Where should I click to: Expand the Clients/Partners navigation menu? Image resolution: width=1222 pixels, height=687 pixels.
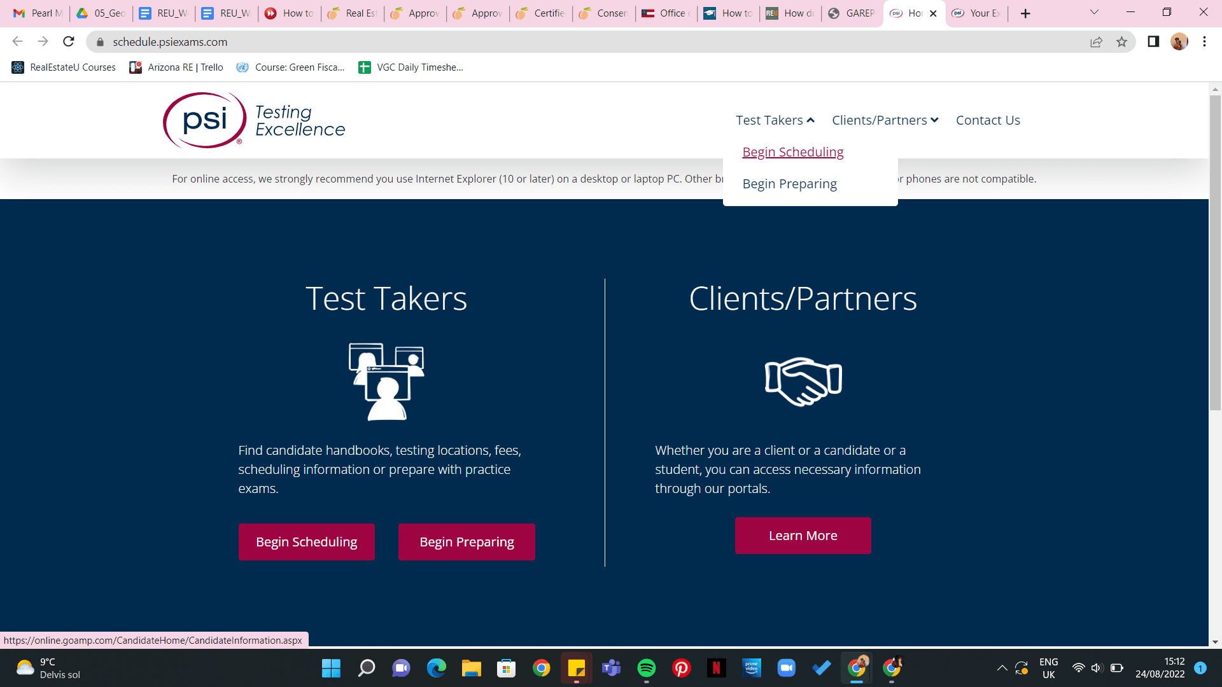coord(885,120)
